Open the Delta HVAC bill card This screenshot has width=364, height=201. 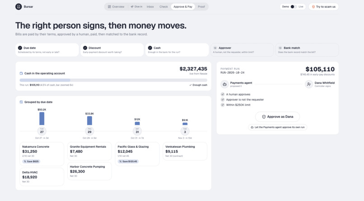[42, 177]
